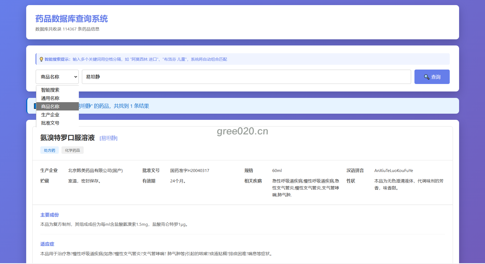This screenshot has height=264, width=485.
Task: Click the magnifier 查询 search button
Action: click(x=432, y=77)
